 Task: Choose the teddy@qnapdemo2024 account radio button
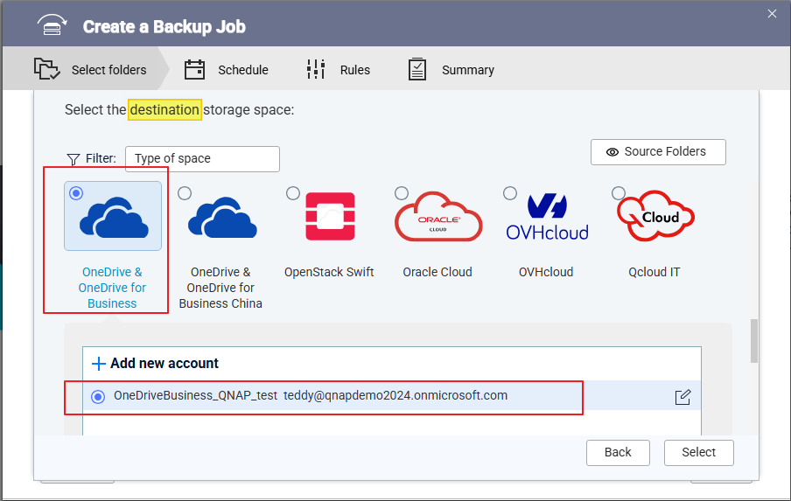(98, 397)
